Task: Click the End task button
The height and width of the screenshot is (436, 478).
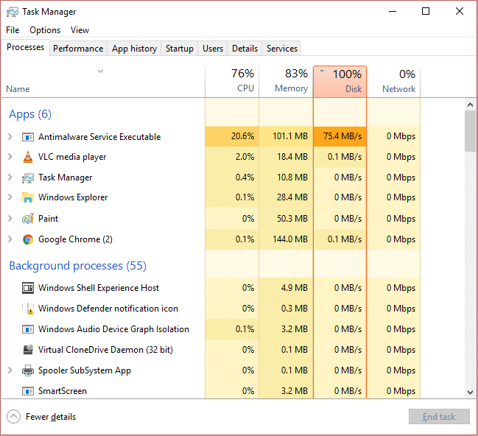Action: point(439,417)
